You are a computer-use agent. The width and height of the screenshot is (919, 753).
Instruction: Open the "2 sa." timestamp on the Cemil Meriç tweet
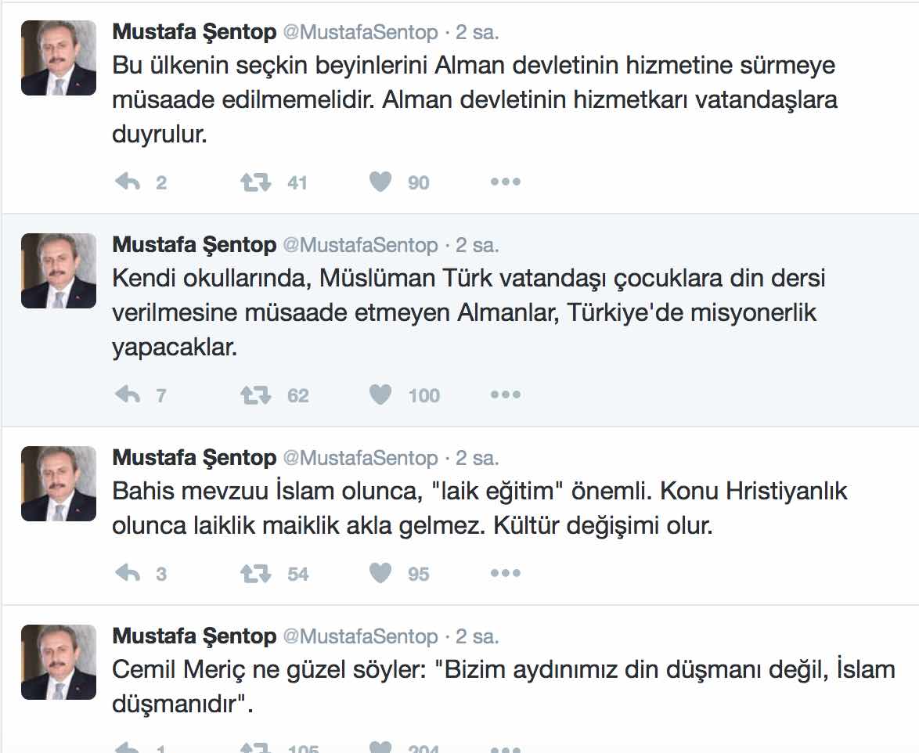pos(478,636)
